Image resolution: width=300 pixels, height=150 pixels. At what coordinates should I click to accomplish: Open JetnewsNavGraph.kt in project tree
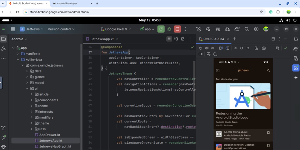53,146
